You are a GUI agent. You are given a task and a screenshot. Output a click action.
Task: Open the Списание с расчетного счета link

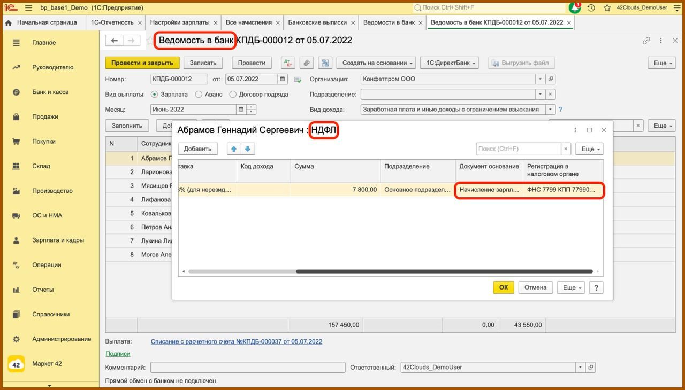point(236,341)
